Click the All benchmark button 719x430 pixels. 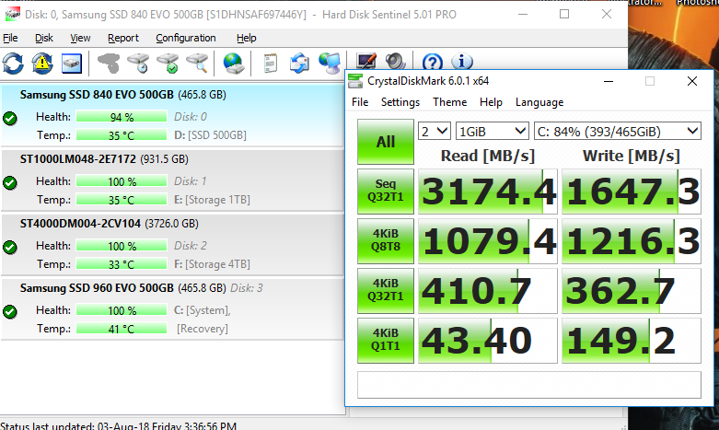386,142
